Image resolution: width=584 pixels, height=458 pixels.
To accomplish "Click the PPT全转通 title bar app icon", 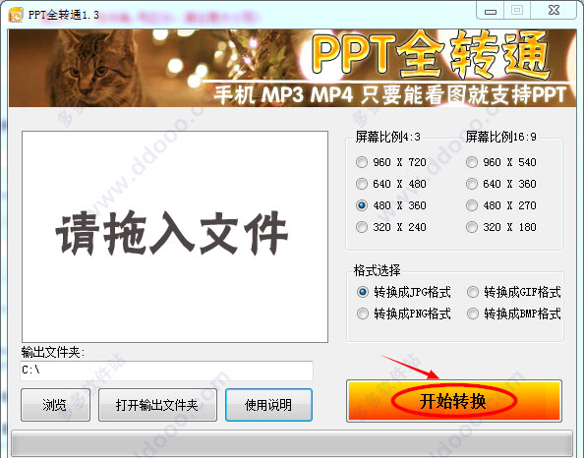I will coord(16,15).
